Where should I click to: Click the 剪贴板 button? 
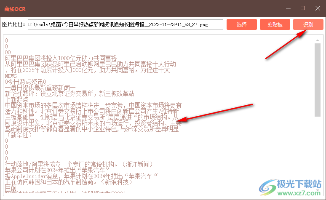[275, 24]
